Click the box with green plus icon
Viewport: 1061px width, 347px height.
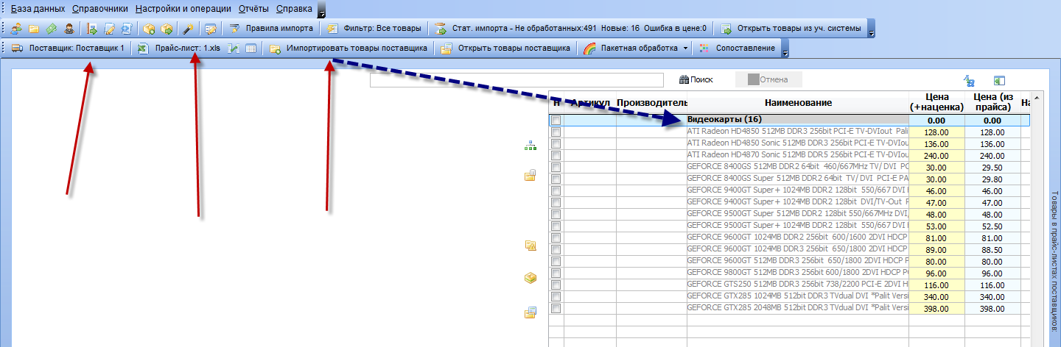(x=150, y=29)
